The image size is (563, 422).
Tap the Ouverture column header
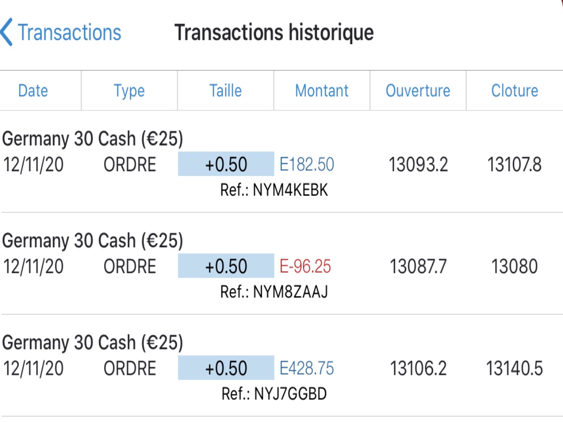click(x=418, y=90)
